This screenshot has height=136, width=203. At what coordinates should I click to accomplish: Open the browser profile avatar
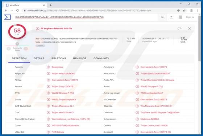pyautogui.click(x=191, y=10)
